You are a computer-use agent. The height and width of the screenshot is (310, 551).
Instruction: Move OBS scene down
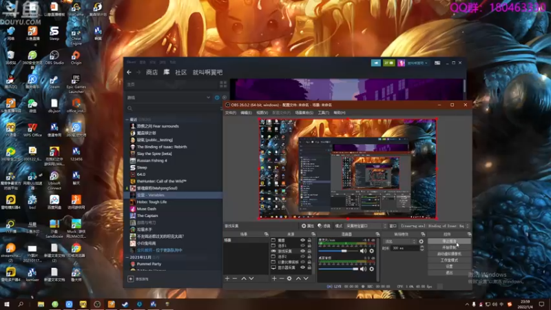point(251,278)
